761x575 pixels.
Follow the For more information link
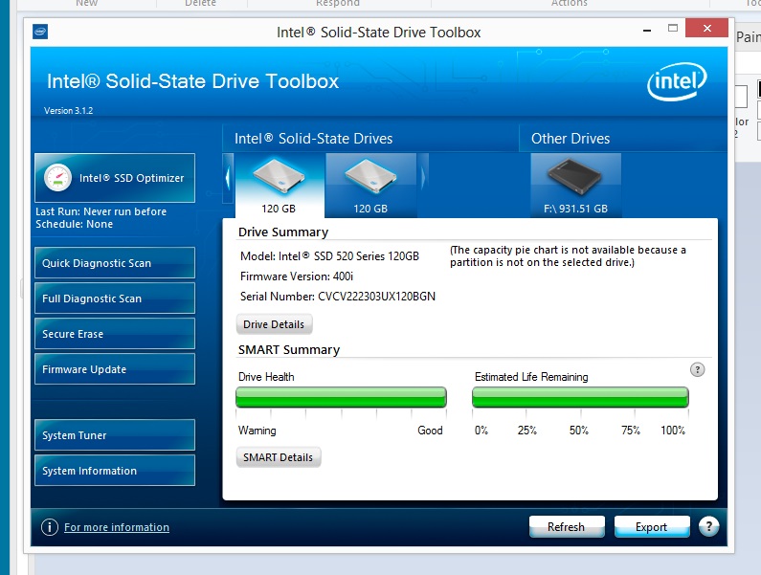(117, 527)
